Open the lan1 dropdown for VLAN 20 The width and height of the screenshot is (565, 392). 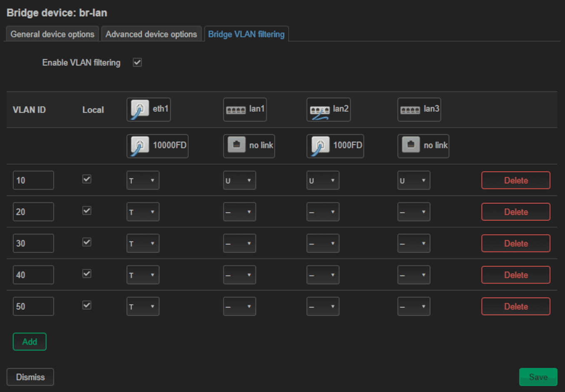[x=239, y=212]
